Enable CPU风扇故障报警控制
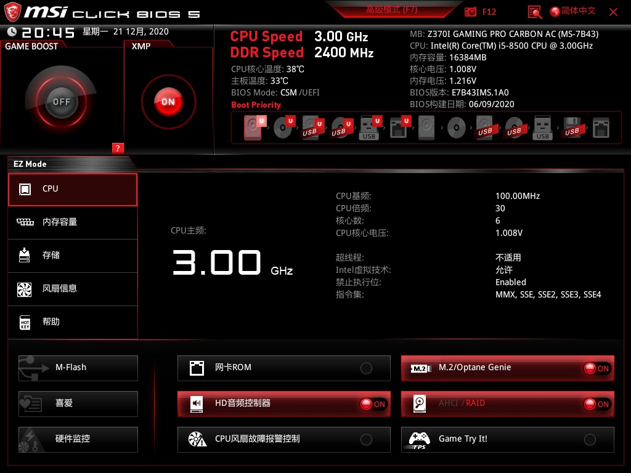This screenshot has height=473, width=631. (x=283, y=440)
